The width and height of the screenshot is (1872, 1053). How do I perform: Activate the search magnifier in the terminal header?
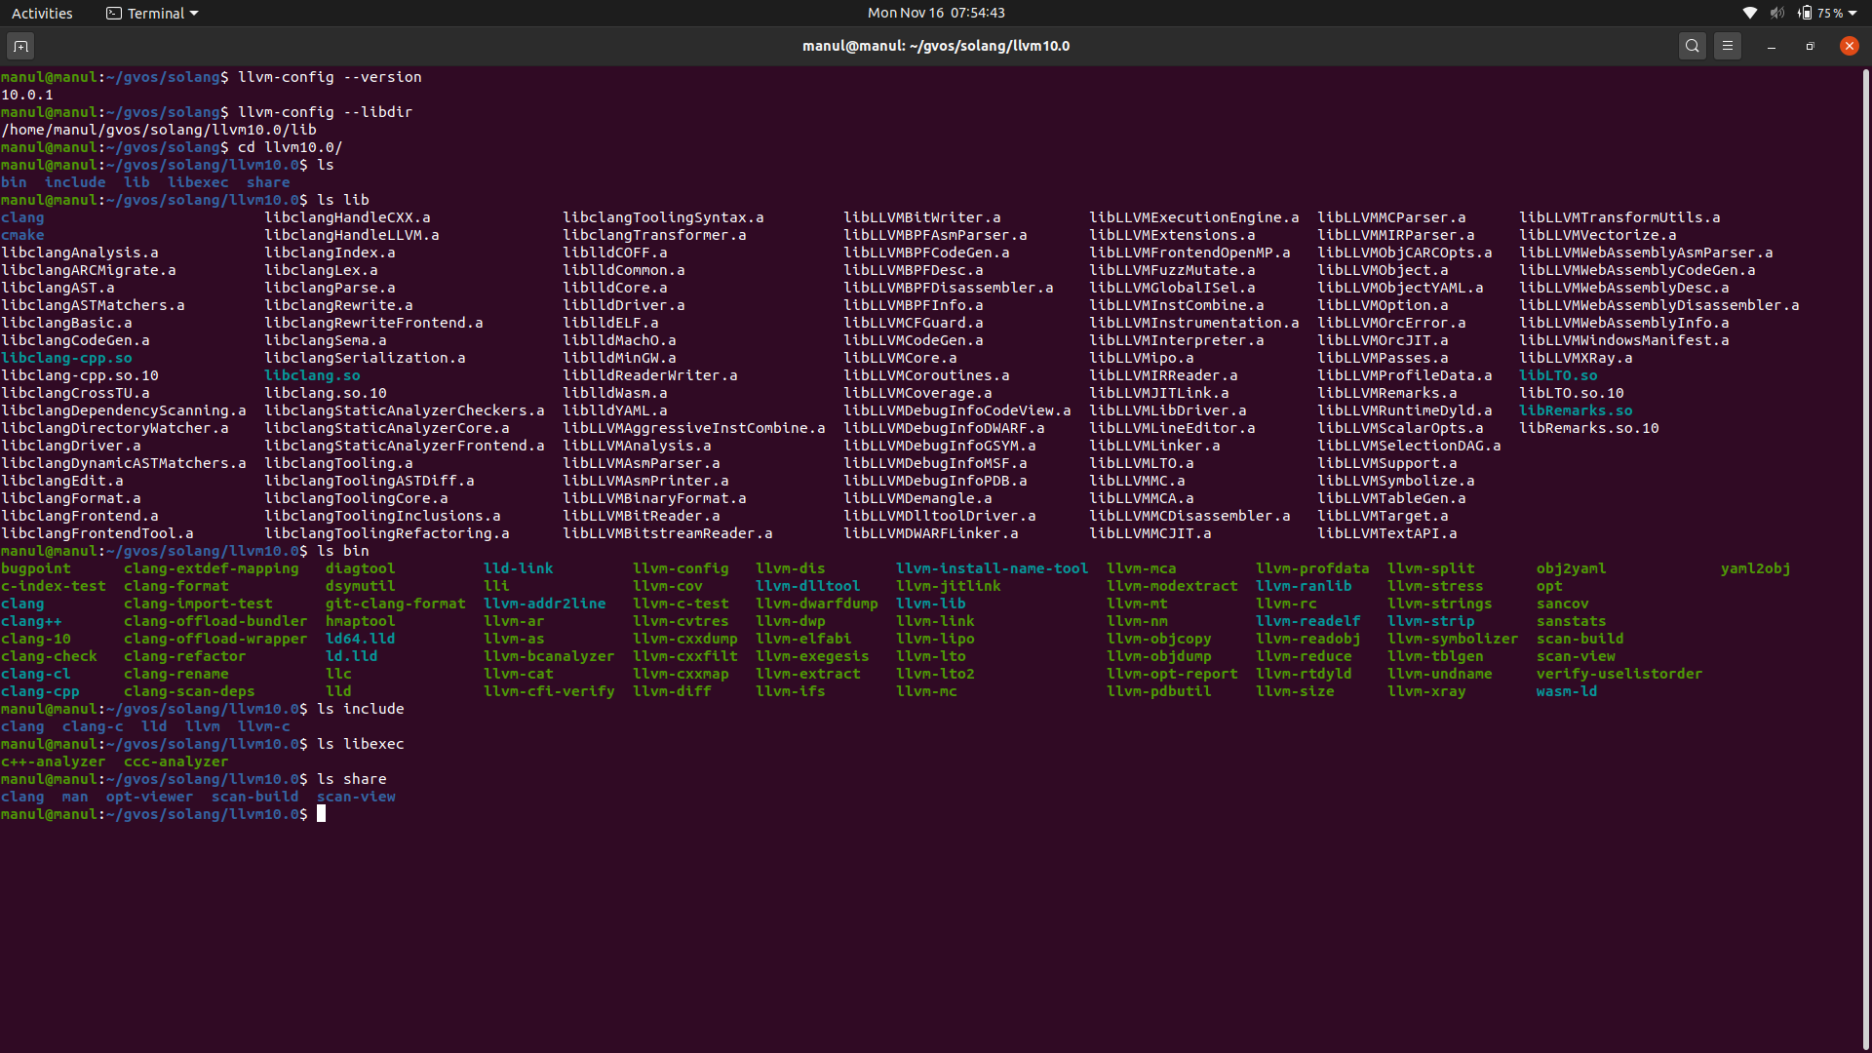pos(1693,45)
